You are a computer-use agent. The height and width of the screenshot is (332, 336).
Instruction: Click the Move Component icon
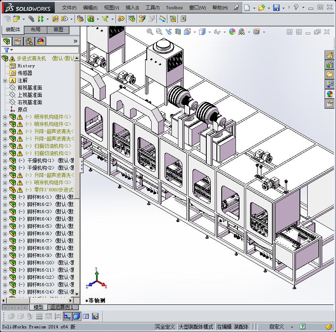pyautogui.click(x=64, y=19)
